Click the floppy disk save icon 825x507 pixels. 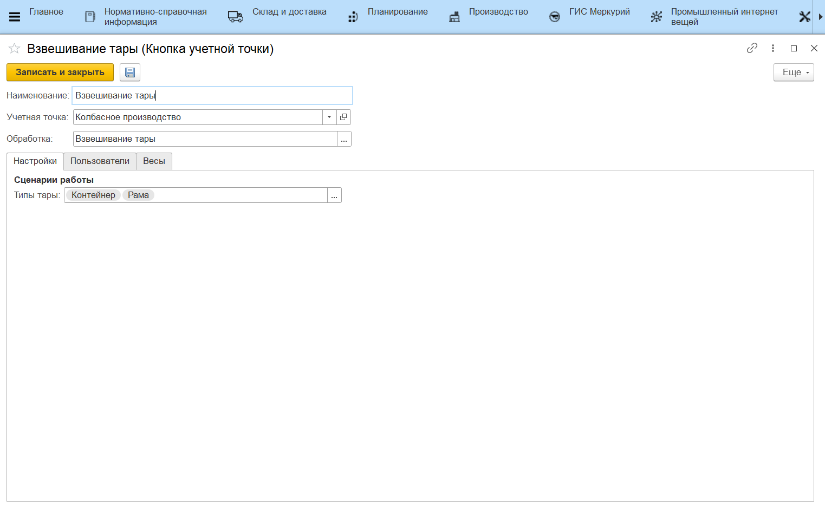130,73
